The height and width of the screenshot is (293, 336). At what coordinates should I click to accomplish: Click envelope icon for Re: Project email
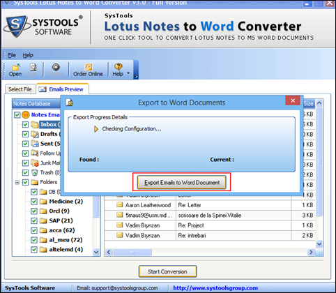[120, 225]
